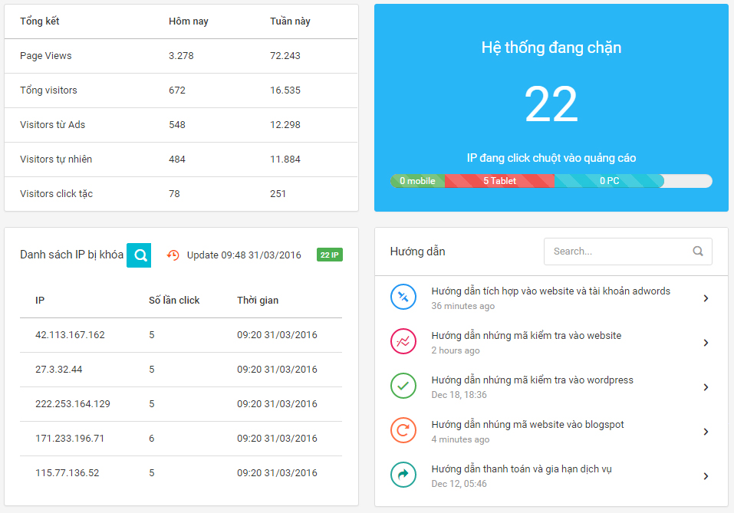The image size is (734, 513).
Task: Open the teal share-arrow icon for payment guide
Action: pos(403,475)
